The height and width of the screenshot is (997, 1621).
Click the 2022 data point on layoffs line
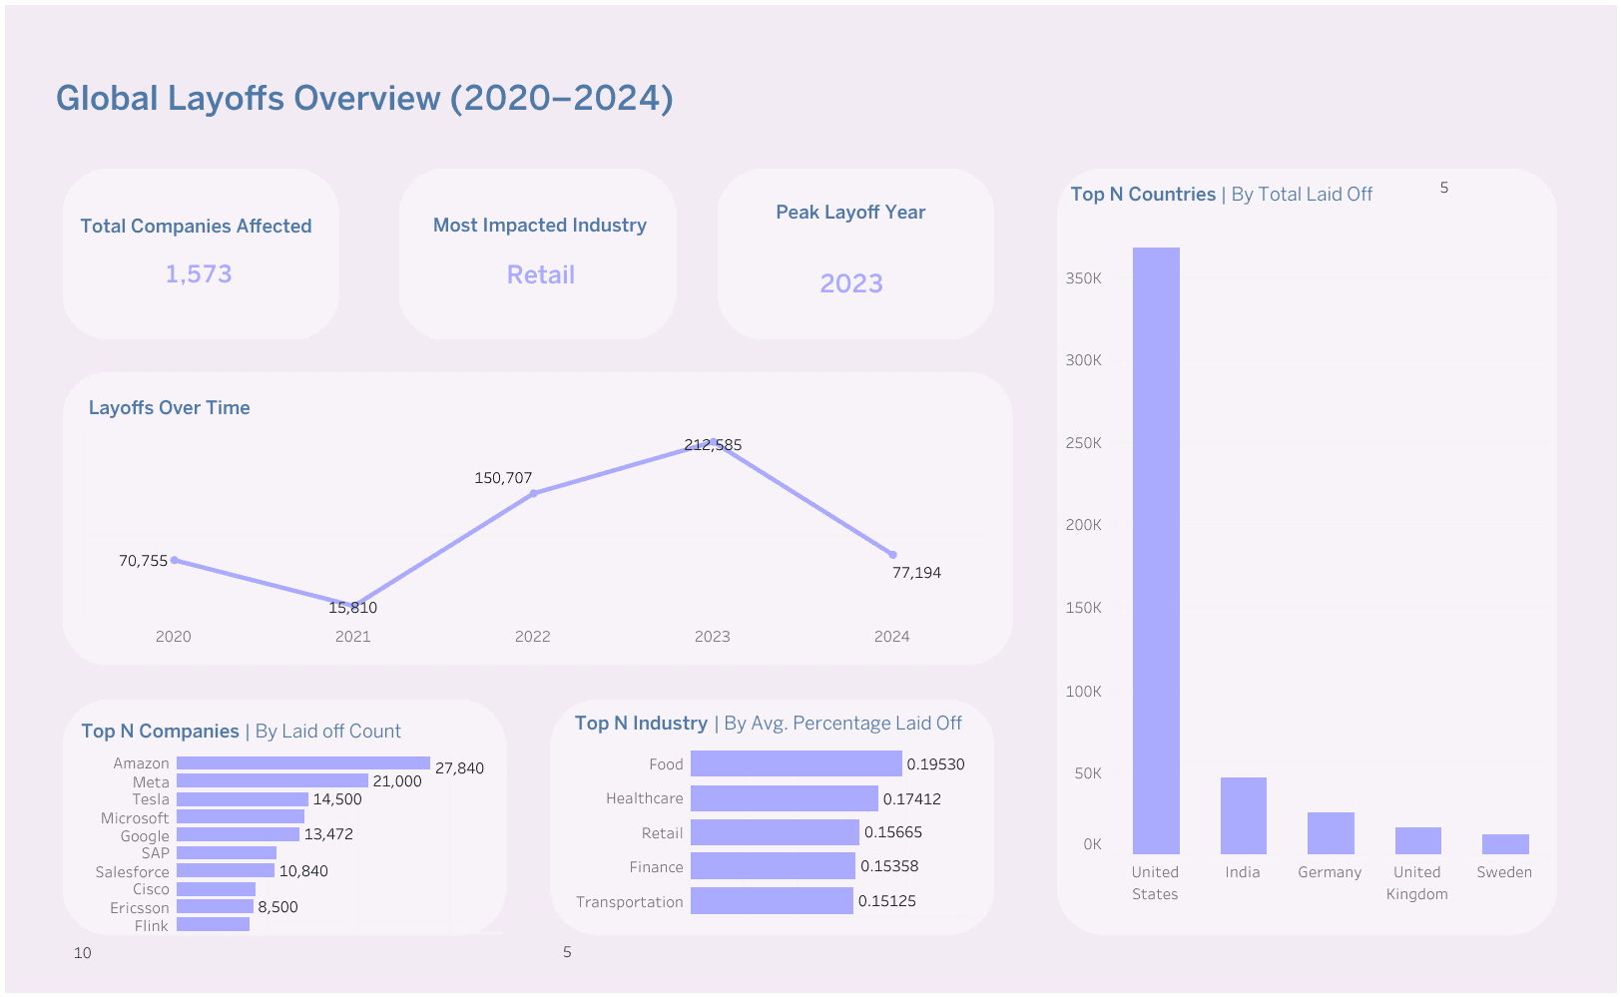(x=533, y=493)
